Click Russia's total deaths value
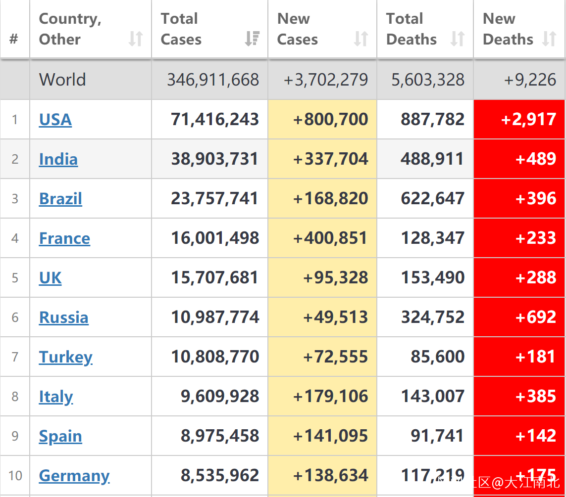This screenshot has height=497, width=566. click(433, 317)
